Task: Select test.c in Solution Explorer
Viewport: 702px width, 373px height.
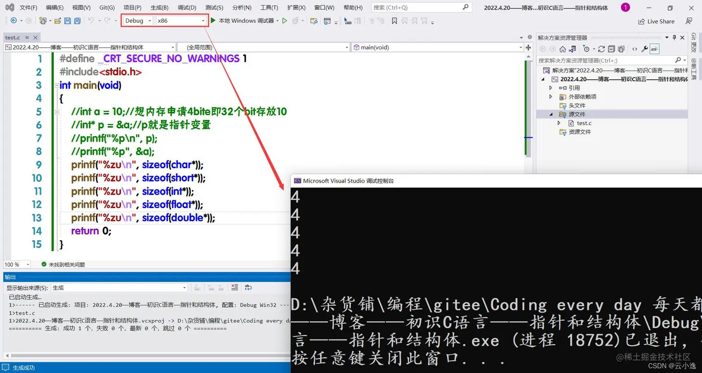Action: pos(584,123)
